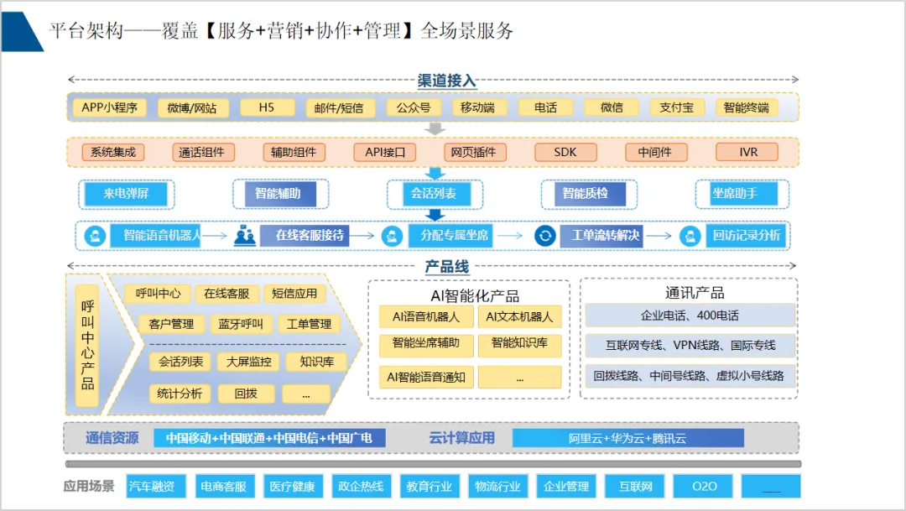Select the 阿里云+华为云+腾讯云 bar
This screenshot has height=511, width=906.
click(x=628, y=438)
